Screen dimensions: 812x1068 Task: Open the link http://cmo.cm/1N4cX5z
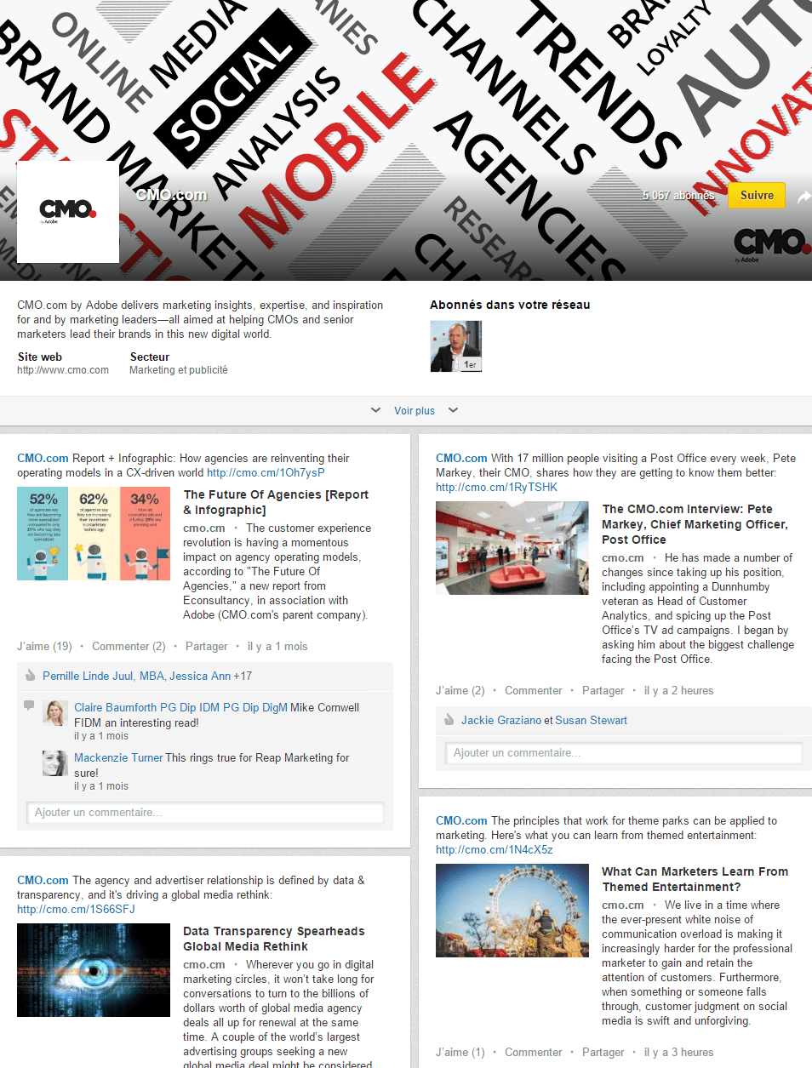pyautogui.click(x=495, y=850)
